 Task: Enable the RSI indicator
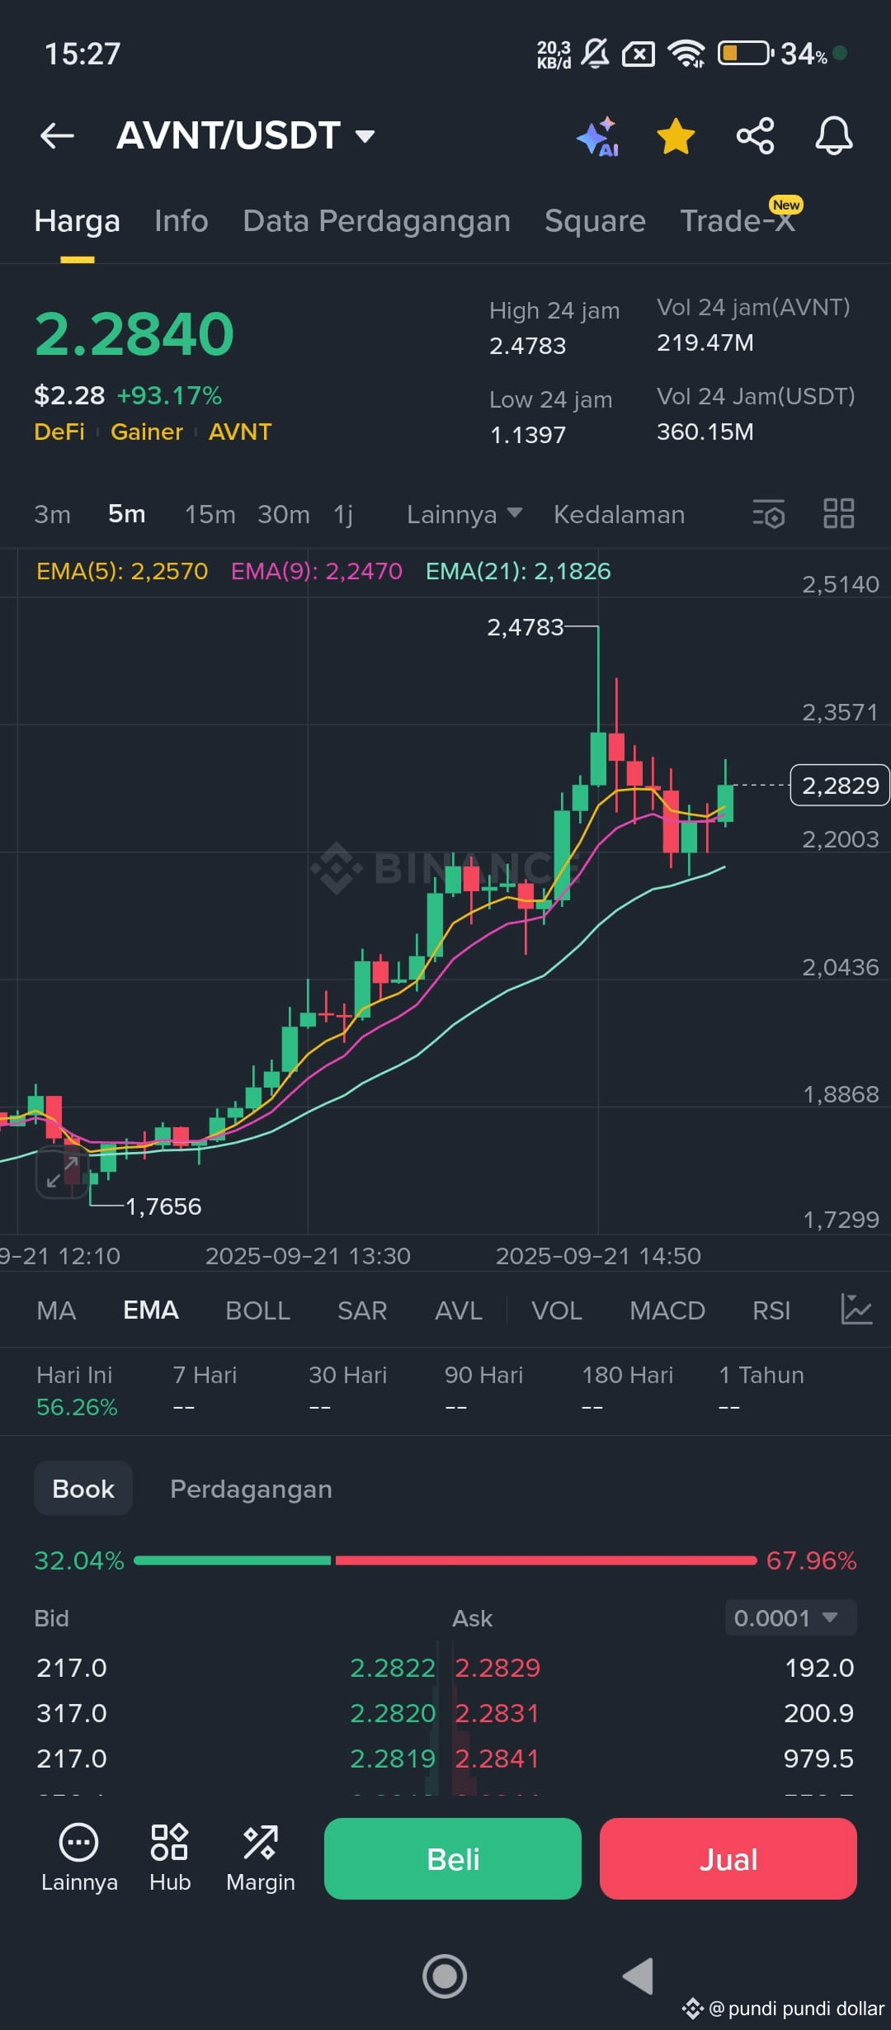771,1310
